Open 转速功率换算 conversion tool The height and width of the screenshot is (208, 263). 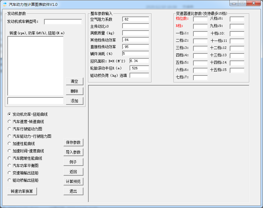click(22, 191)
